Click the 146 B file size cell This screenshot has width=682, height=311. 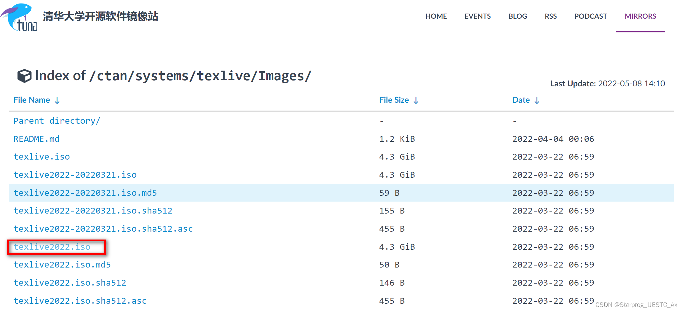tap(392, 283)
